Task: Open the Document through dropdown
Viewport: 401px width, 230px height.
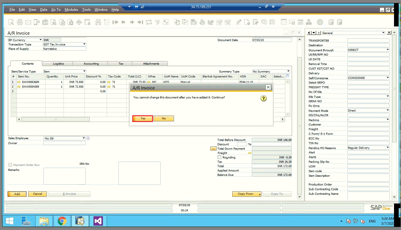Action: click(388, 50)
